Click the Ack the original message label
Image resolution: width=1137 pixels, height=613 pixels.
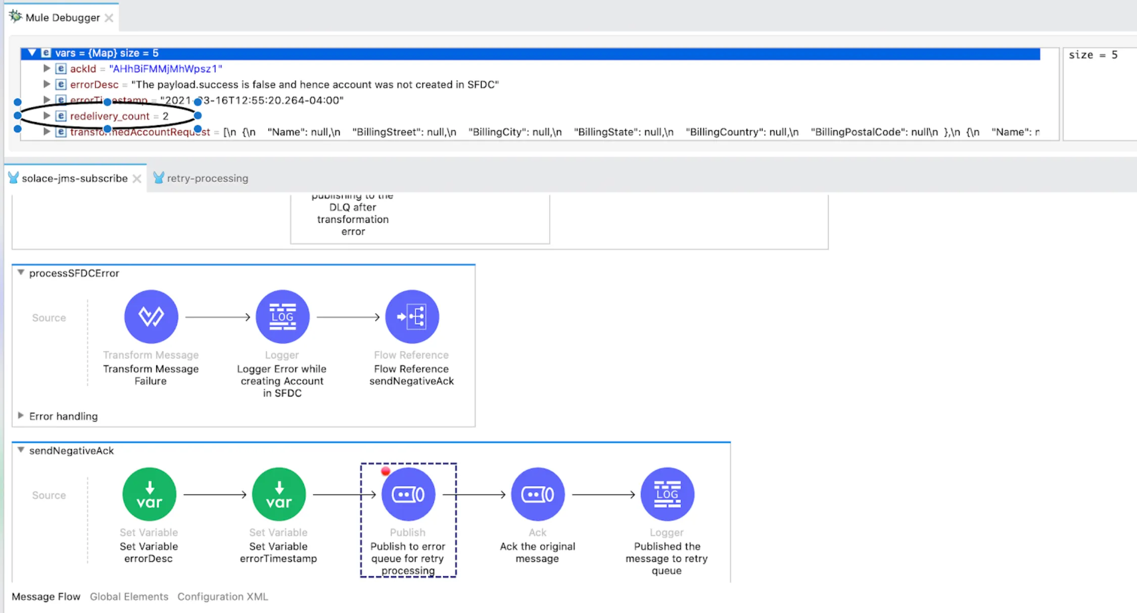537,552
